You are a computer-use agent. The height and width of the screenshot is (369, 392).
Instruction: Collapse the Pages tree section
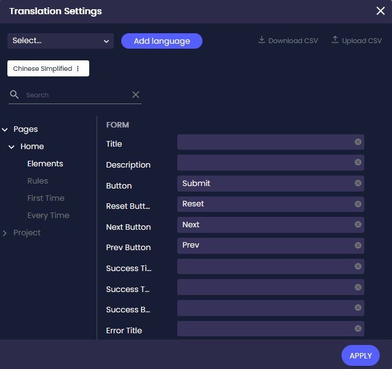coord(5,129)
